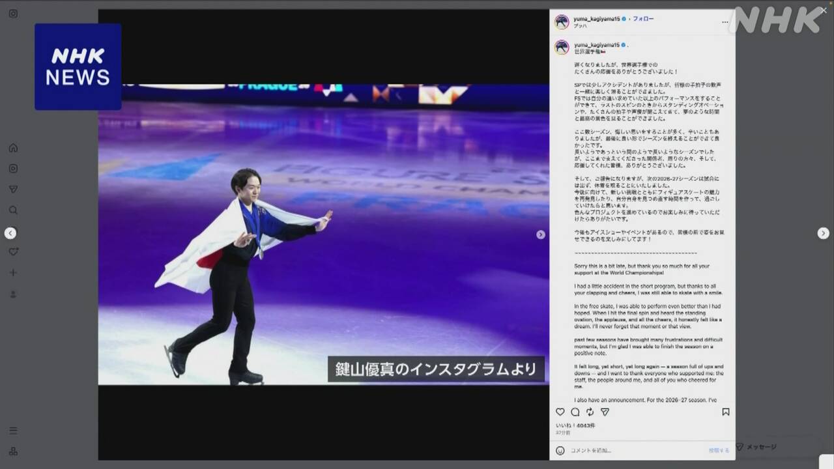Open the three-dot more options menu

click(725, 21)
